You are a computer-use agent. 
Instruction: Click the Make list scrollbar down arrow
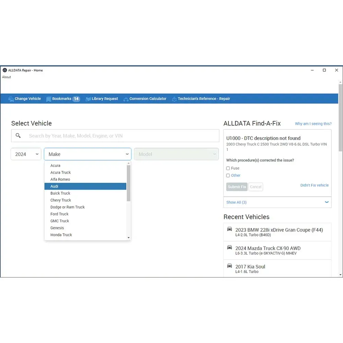tap(129, 238)
